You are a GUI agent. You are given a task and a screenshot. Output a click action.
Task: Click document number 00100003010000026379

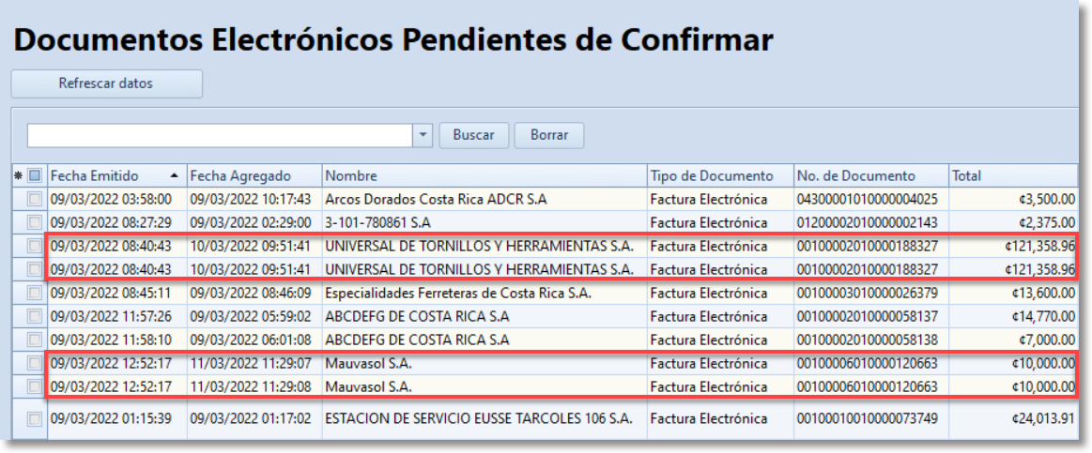(x=867, y=293)
